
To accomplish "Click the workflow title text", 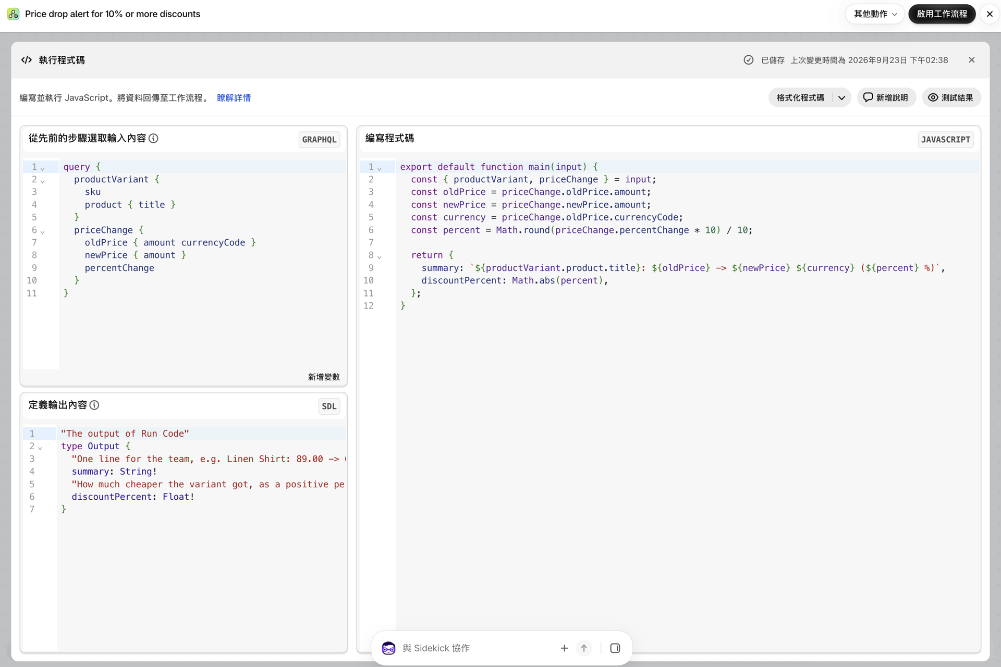I will tap(113, 14).
